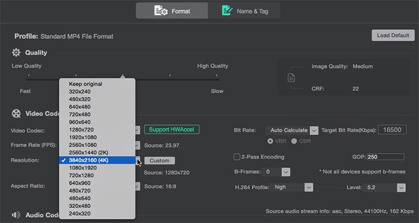Choose 1920x1080 resolution

pos(97,138)
